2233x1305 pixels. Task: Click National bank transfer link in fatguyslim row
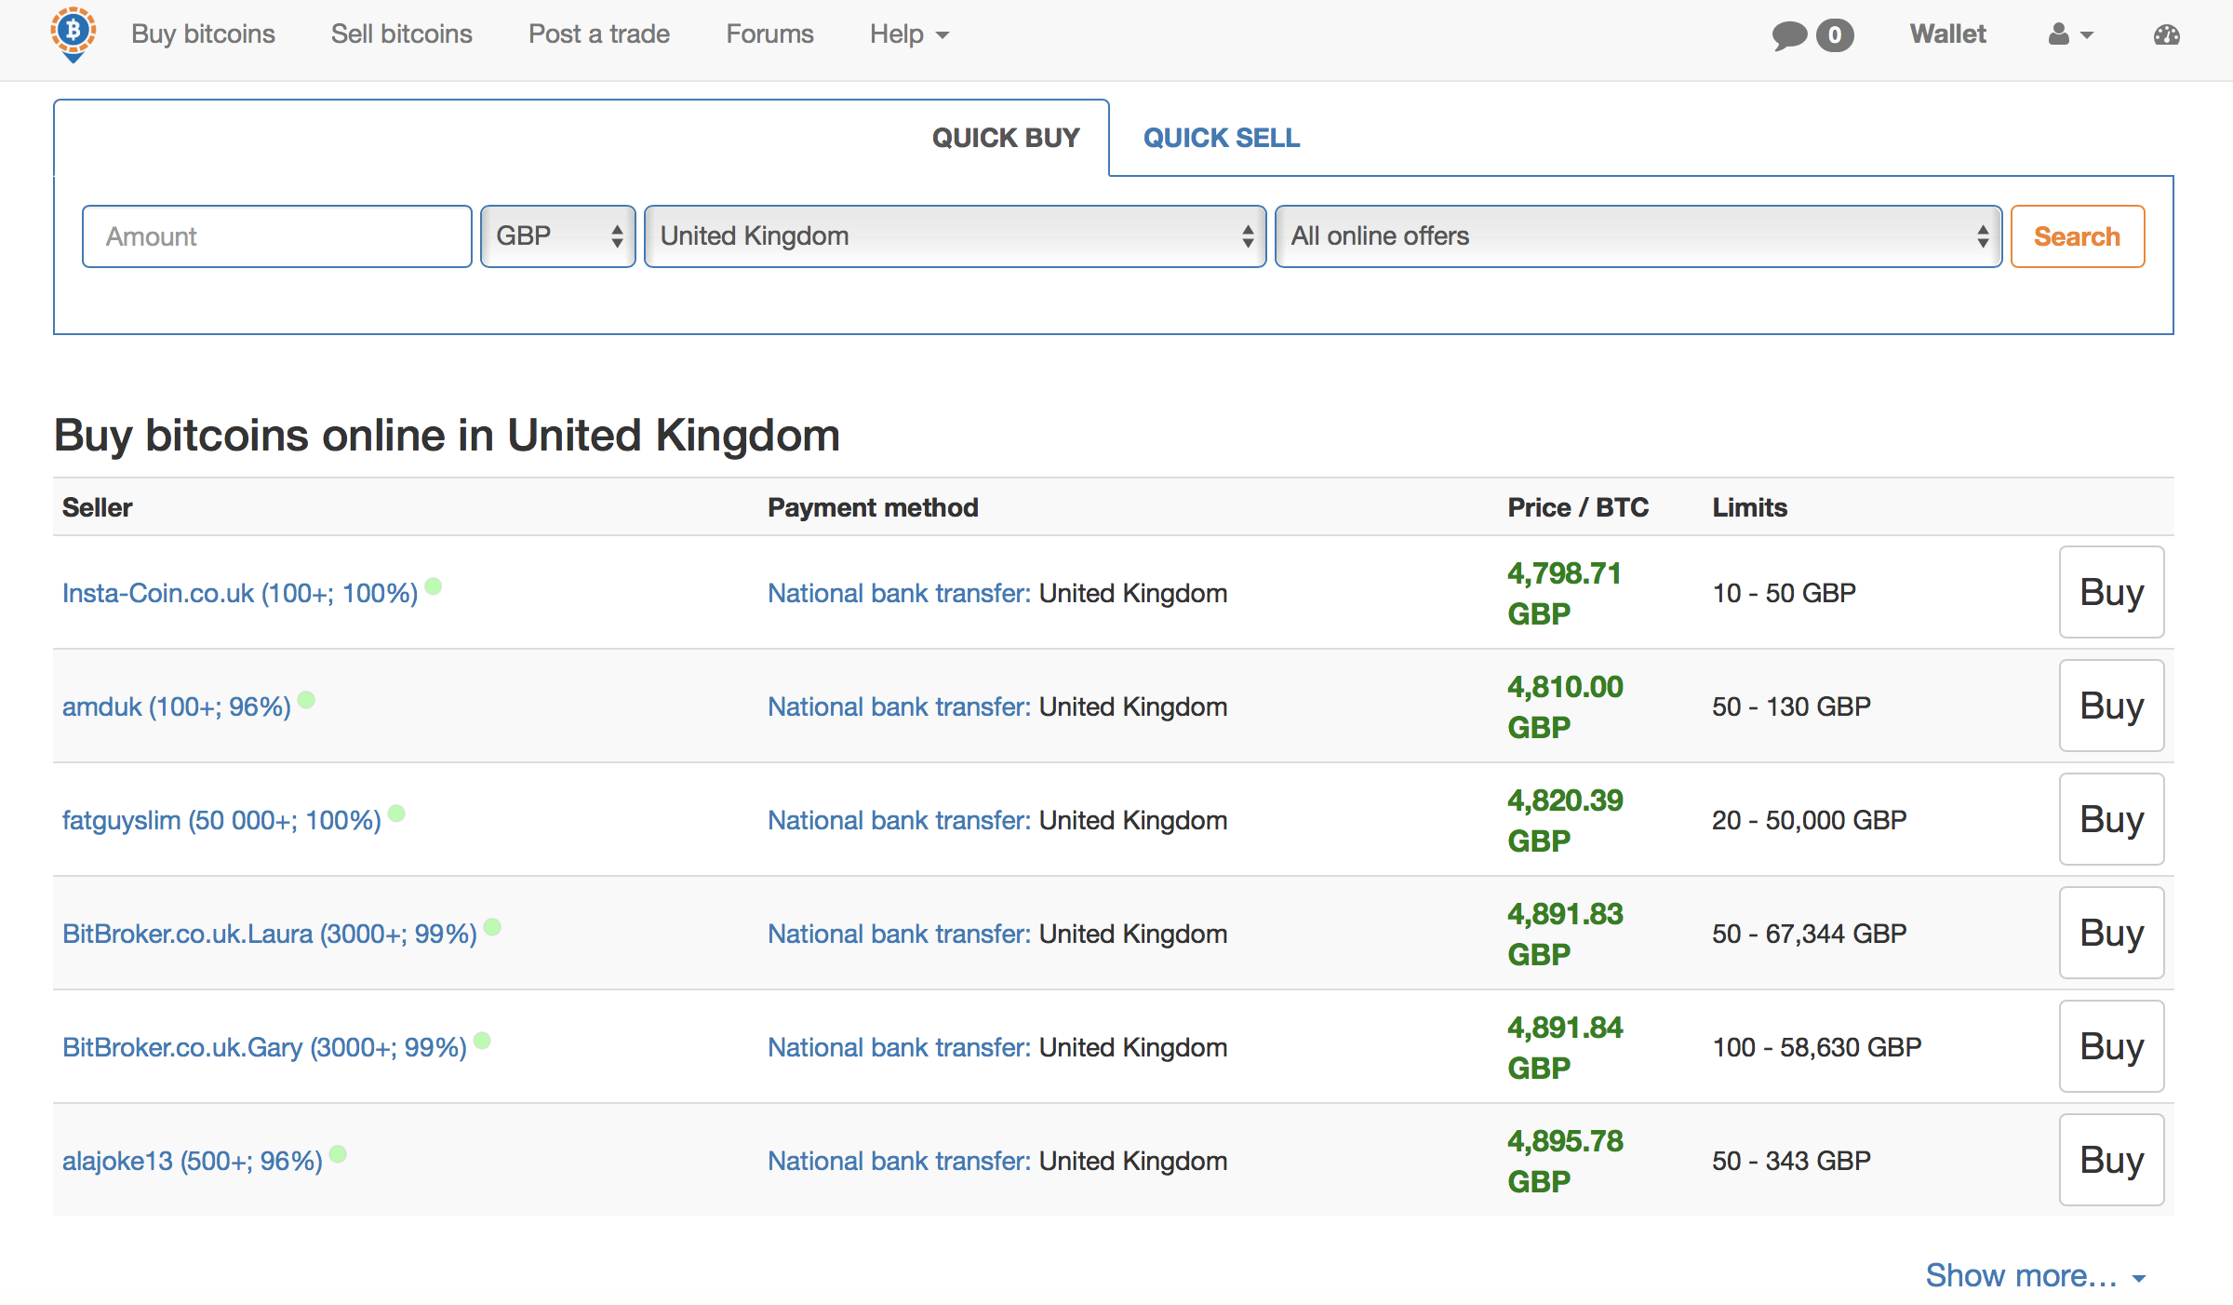click(899, 820)
